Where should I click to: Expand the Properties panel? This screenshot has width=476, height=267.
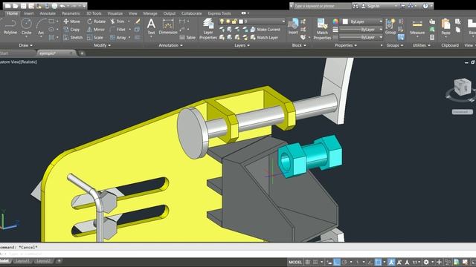[346, 45]
